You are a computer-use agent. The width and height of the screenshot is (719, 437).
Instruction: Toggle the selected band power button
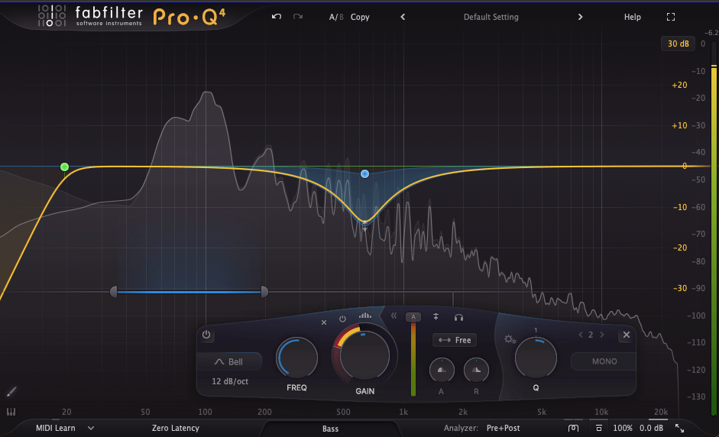[x=207, y=335]
